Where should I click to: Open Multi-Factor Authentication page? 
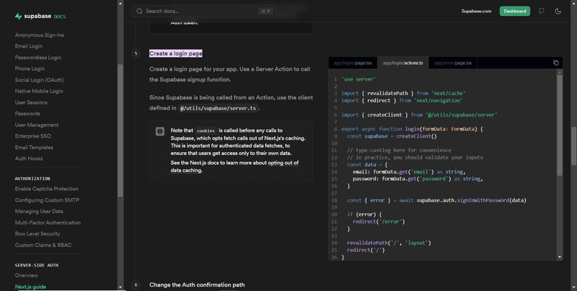48,223
